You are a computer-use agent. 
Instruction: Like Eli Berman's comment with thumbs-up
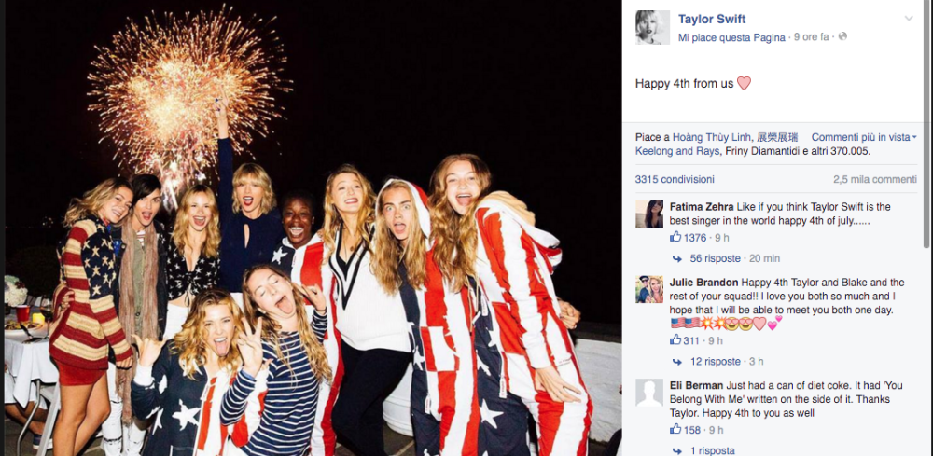(x=675, y=430)
